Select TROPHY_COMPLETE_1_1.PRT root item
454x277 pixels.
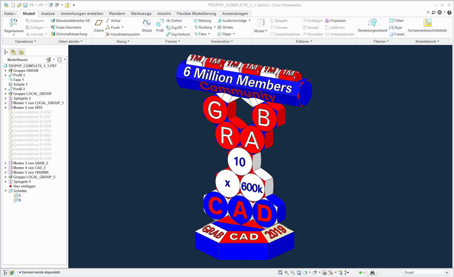click(x=30, y=66)
